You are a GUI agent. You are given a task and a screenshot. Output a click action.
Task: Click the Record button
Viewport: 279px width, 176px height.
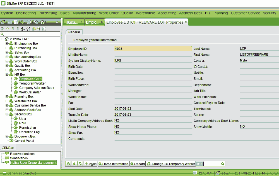tap(138, 164)
